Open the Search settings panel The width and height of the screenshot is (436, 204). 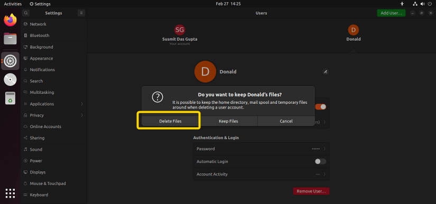[54, 81]
